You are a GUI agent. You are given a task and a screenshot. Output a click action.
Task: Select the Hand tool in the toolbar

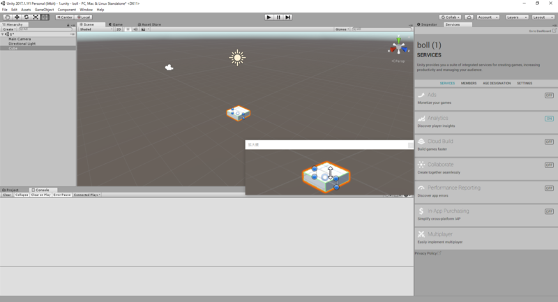coord(7,17)
